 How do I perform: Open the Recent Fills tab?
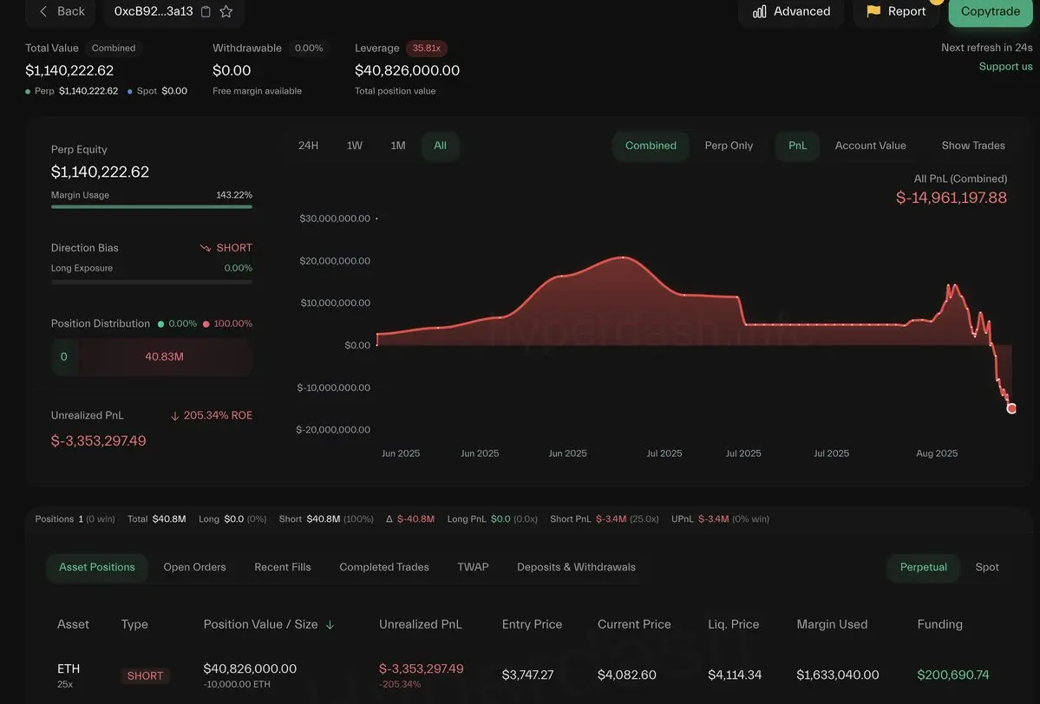point(283,567)
